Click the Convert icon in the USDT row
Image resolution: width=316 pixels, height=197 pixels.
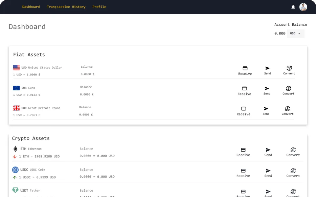pos(293,192)
